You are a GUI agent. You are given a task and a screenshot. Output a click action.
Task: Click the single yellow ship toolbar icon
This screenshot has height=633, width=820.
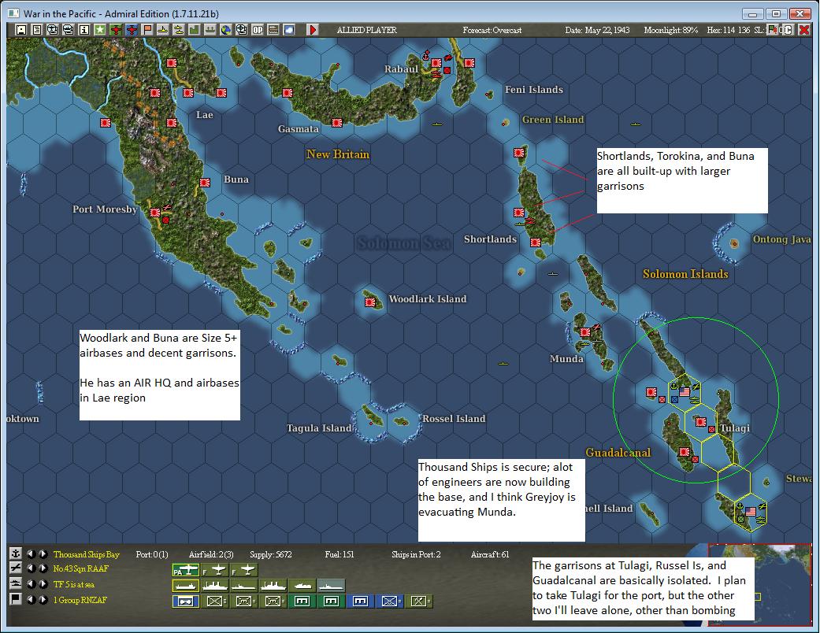[162, 30]
